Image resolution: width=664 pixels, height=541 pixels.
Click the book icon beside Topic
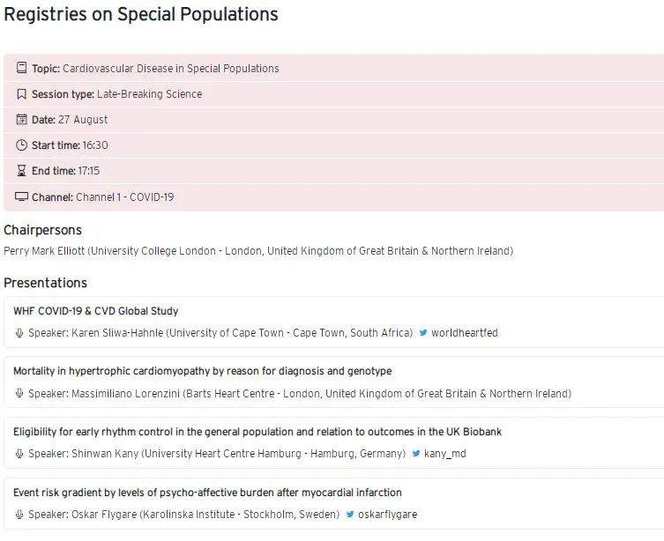[x=21, y=69]
